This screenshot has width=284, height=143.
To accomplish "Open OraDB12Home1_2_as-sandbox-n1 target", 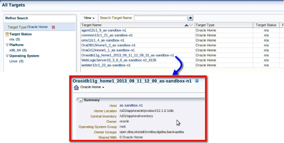I will 109,45.
